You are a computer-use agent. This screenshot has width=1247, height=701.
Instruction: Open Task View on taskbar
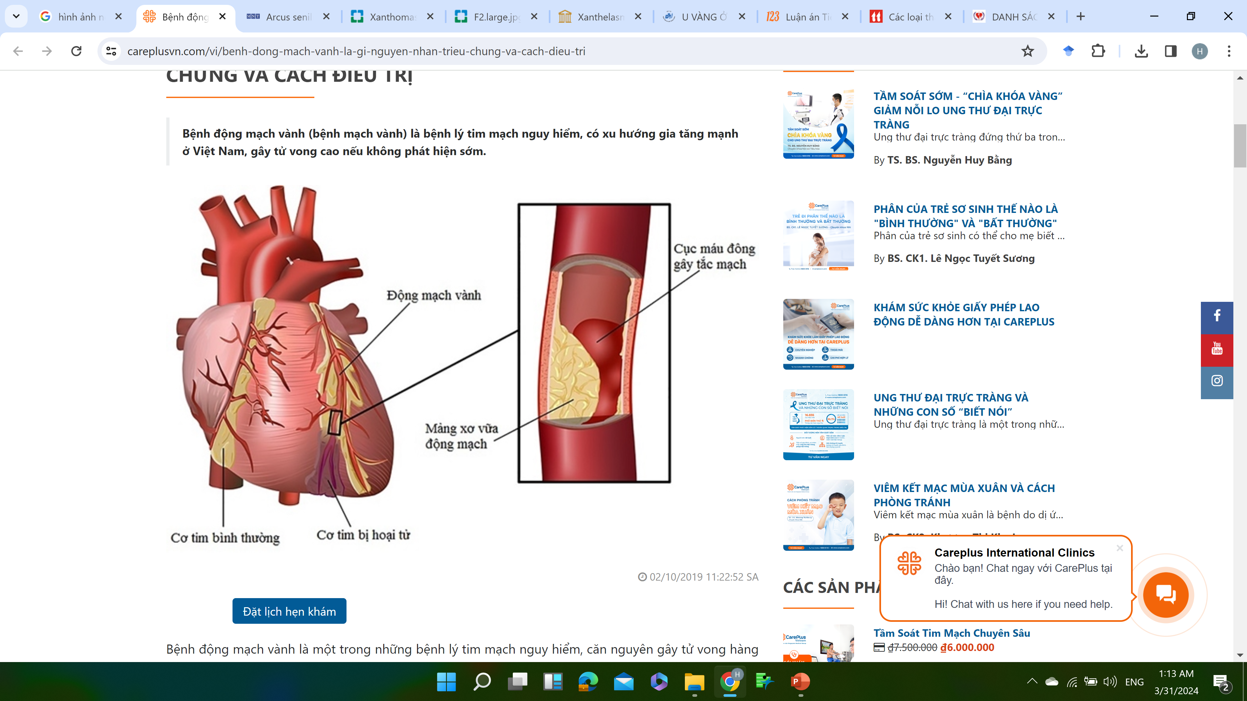(517, 682)
